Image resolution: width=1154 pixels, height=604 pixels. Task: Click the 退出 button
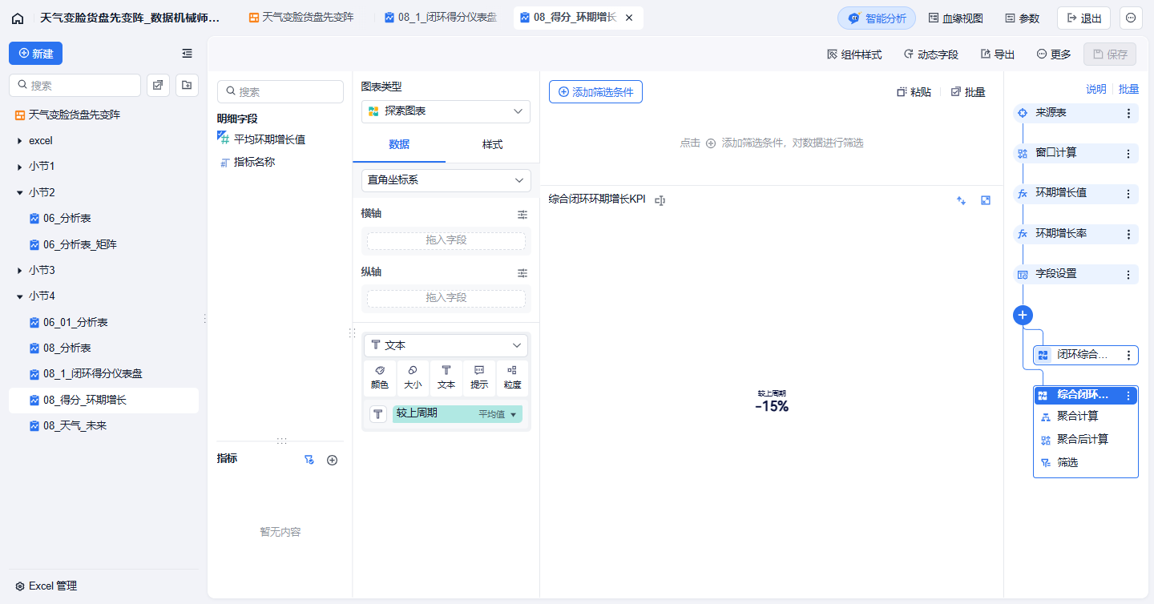tap(1083, 18)
